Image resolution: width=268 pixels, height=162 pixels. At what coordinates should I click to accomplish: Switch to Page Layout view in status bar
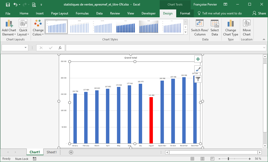tap(202, 159)
